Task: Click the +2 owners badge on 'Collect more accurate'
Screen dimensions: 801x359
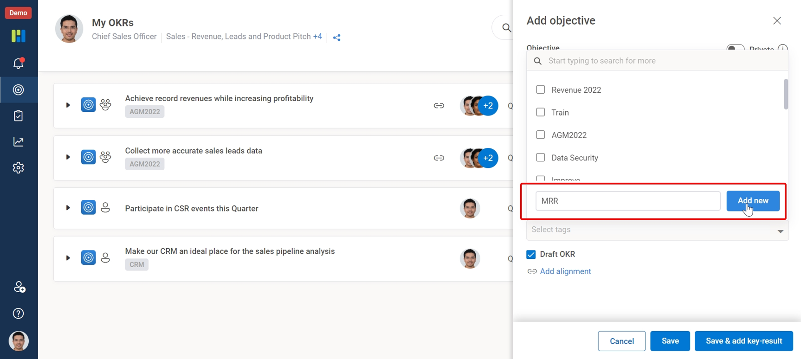Action: click(x=488, y=158)
